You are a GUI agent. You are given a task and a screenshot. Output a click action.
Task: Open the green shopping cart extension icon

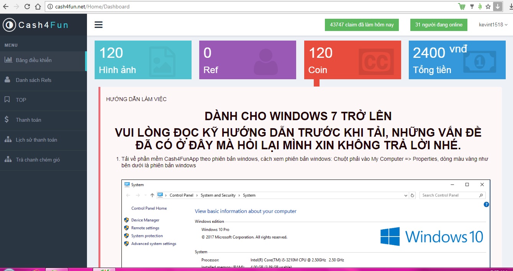point(462,7)
